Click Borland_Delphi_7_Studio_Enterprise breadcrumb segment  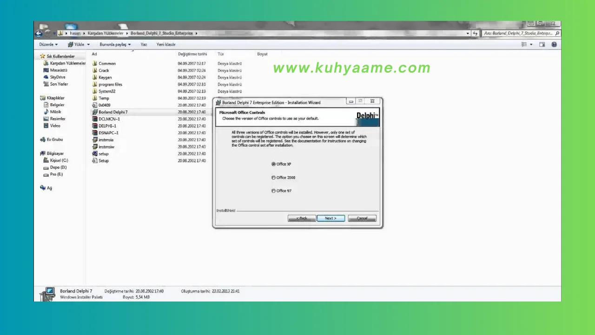tap(161, 33)
